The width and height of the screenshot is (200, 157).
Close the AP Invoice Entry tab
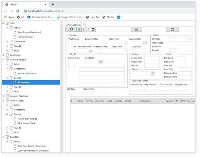click(84, 24)
